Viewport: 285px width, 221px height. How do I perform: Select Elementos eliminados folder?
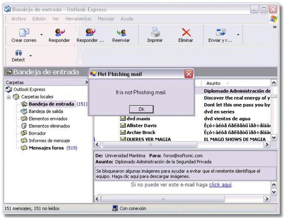pos(49,126)
